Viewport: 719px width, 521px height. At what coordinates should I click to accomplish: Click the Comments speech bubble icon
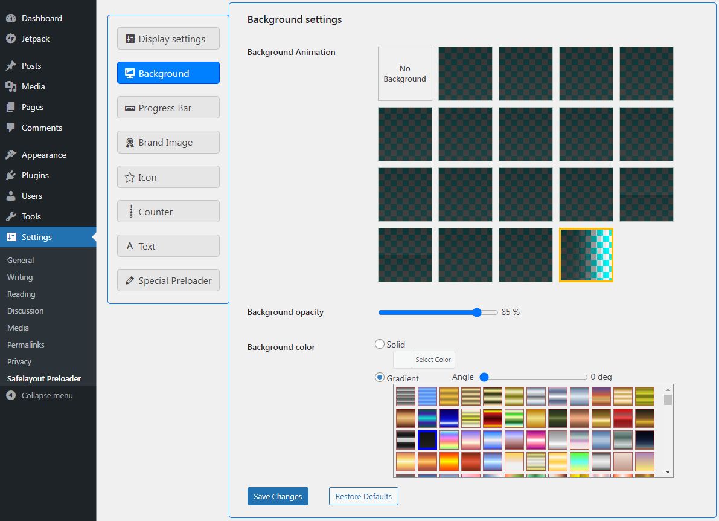tap(11, 128)
